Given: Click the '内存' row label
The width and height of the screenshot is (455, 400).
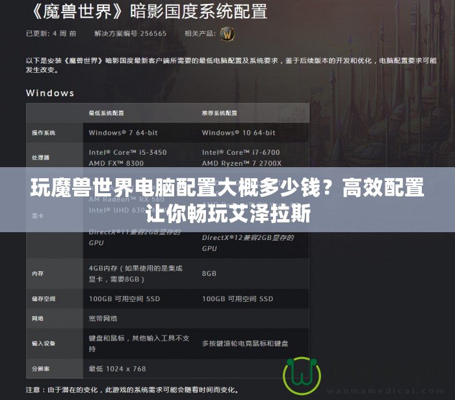Looking at the screenshot, I should point(38,273).
